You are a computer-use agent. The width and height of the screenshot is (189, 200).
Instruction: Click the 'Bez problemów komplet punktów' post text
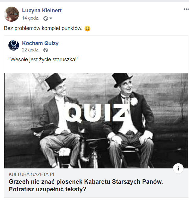[x=43, y=28]
